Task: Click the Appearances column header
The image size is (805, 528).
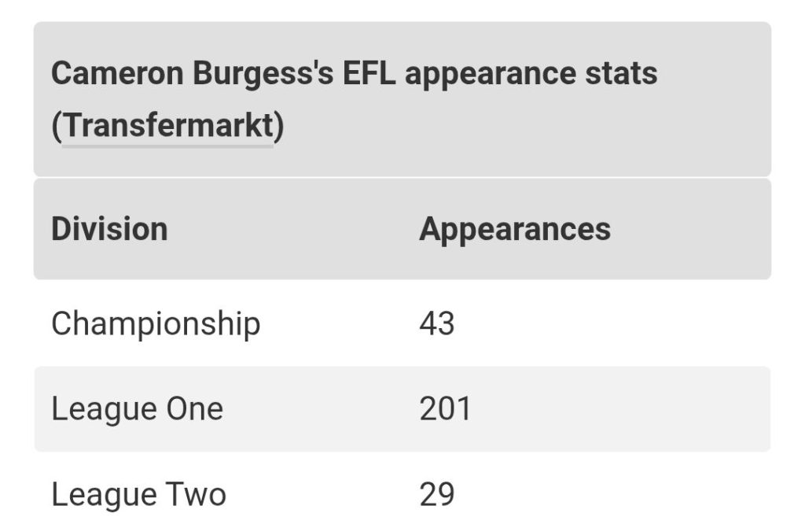Action: coord(515,229)
